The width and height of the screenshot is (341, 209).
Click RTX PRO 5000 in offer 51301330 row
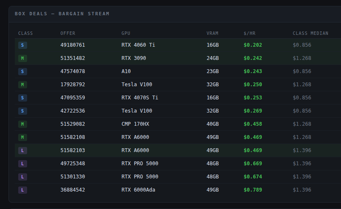click(x=139, y=176)
